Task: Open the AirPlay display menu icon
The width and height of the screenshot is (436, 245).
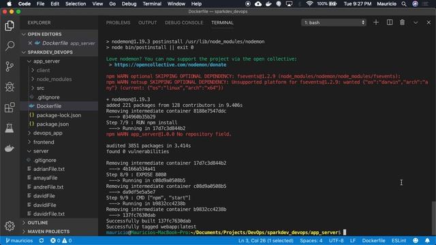Action: 289,3
